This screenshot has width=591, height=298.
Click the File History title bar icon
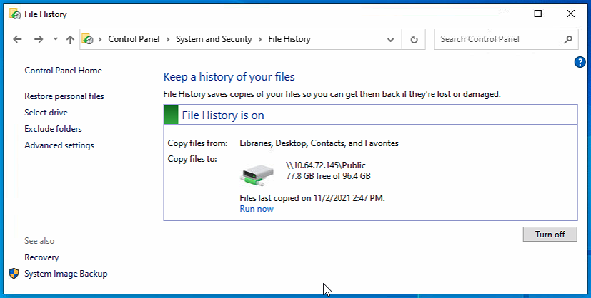[14, 13]
